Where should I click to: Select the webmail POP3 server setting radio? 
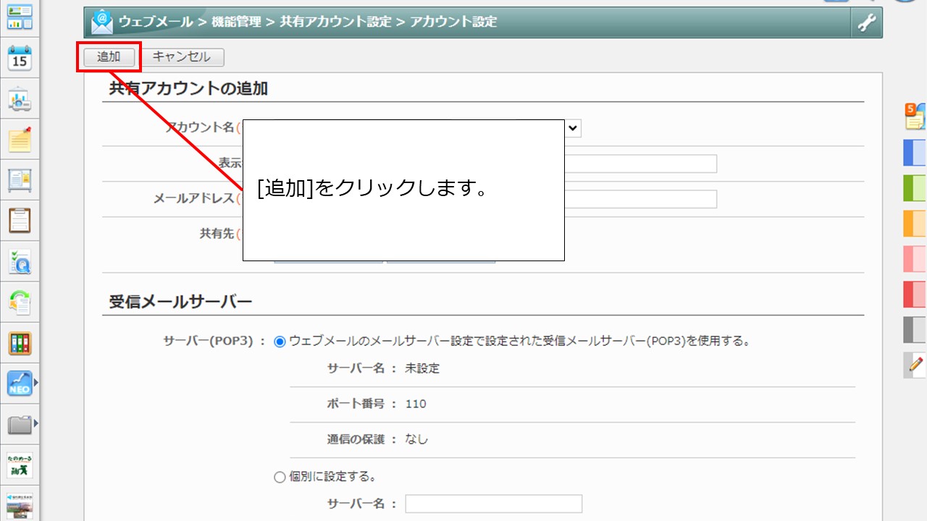pyautogui.click(x=280, y=341)
